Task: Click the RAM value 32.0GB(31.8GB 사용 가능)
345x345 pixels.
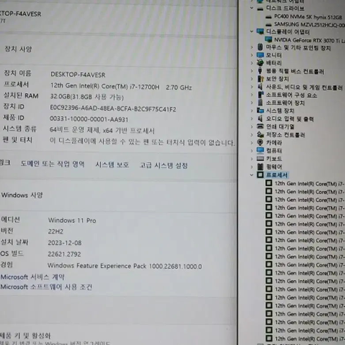Action: click(x=87, y=97)
